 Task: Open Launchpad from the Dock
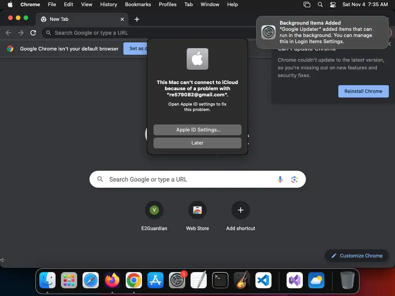pos(69,280)
